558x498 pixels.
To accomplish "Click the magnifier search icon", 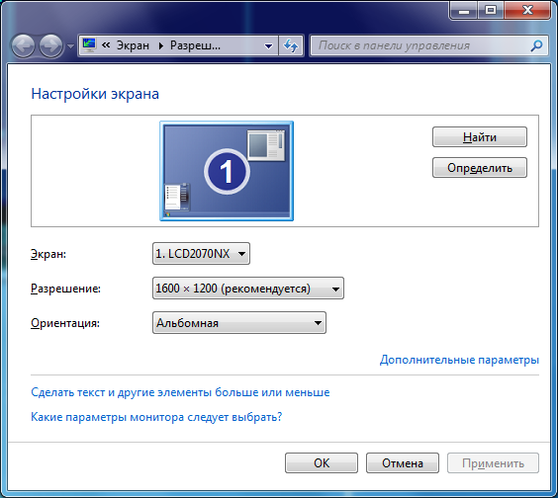I will pyautogui.click(x=536, y=45).
